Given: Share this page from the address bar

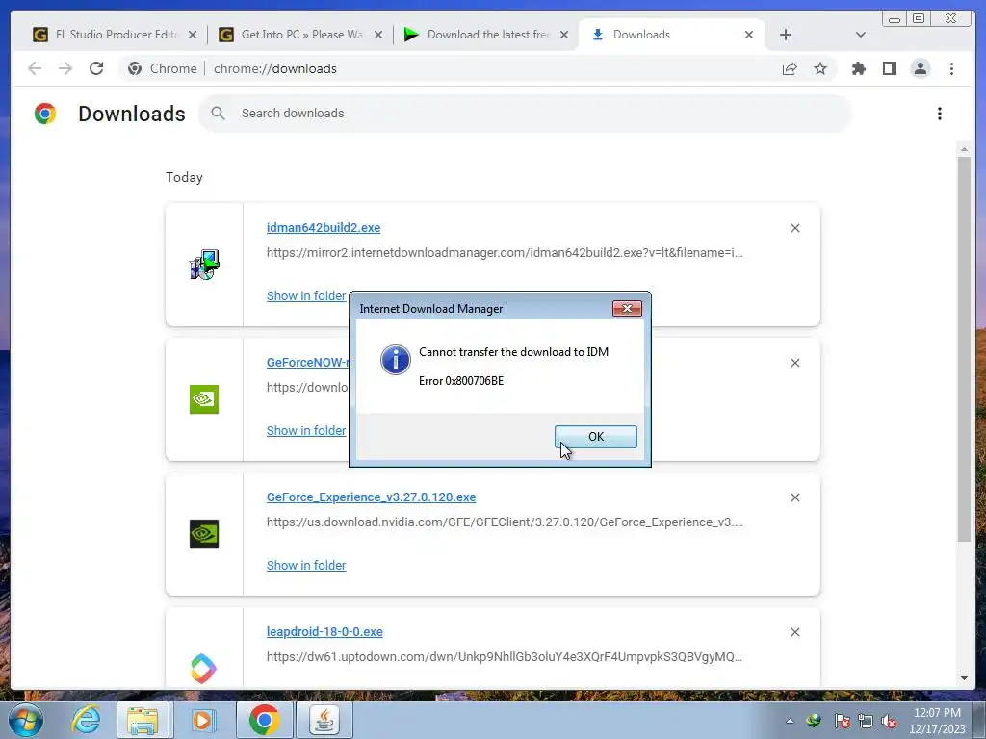Looking at the screenshot, I should (x=790, y=68).
